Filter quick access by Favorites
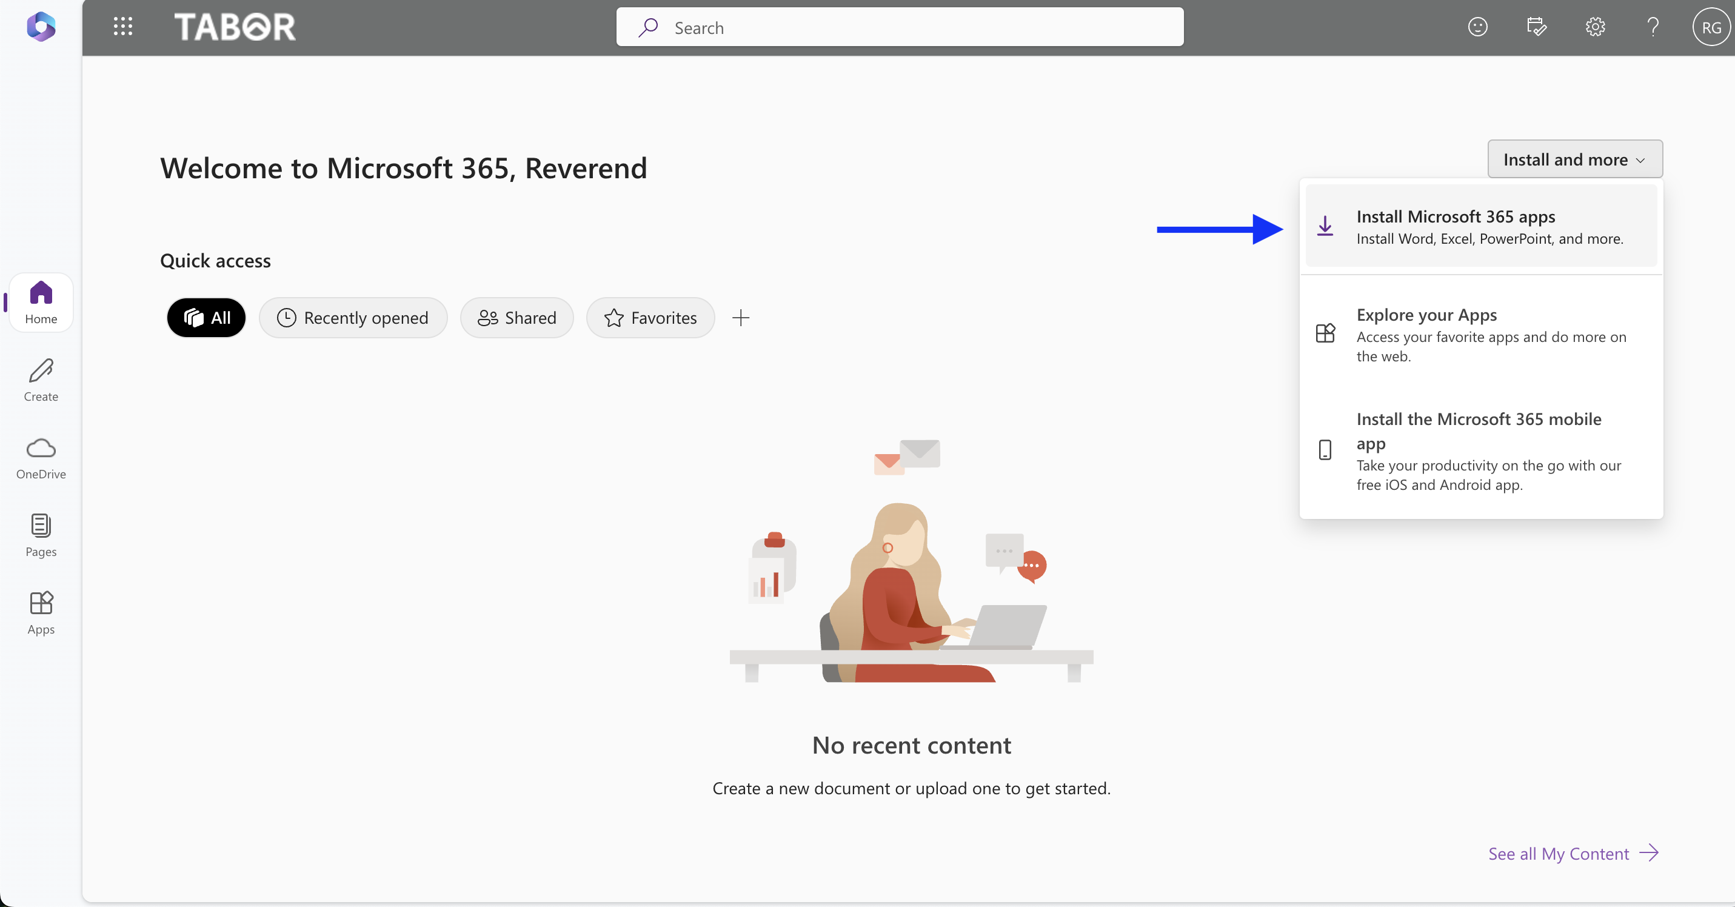 [650, 317]
